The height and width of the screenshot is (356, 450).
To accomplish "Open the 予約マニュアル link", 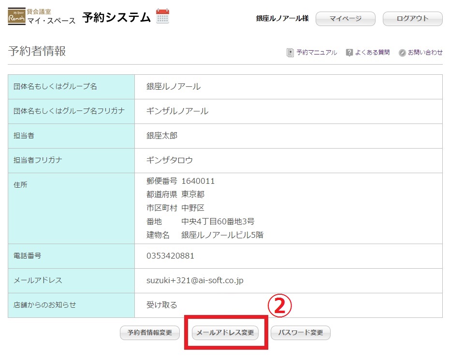I will (317, 53).
